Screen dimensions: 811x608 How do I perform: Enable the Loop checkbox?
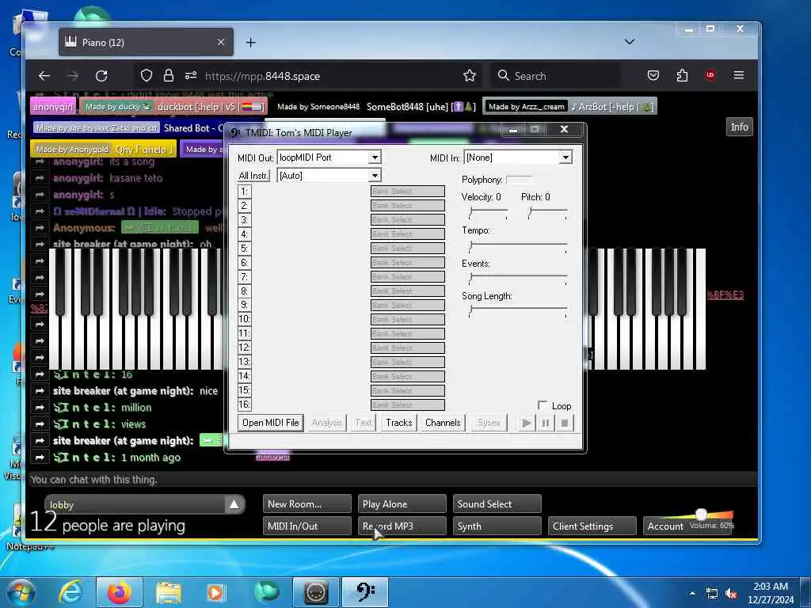(543, 405)
